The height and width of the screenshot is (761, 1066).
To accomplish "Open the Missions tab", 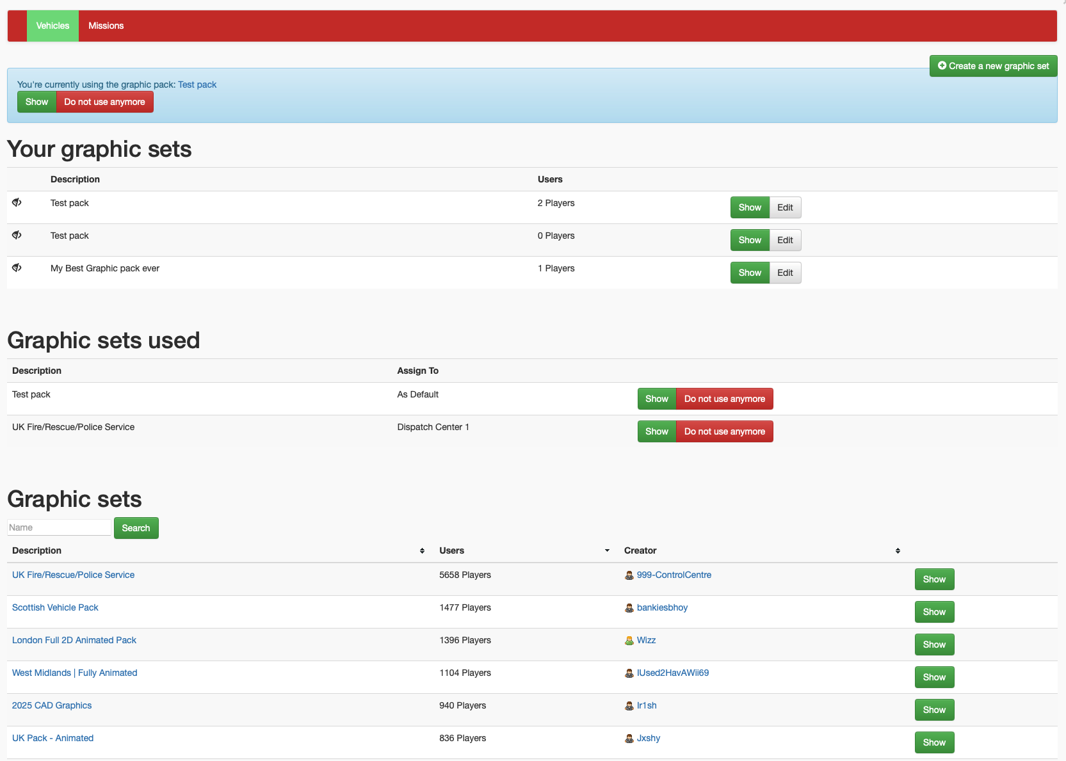I will 106,26.
